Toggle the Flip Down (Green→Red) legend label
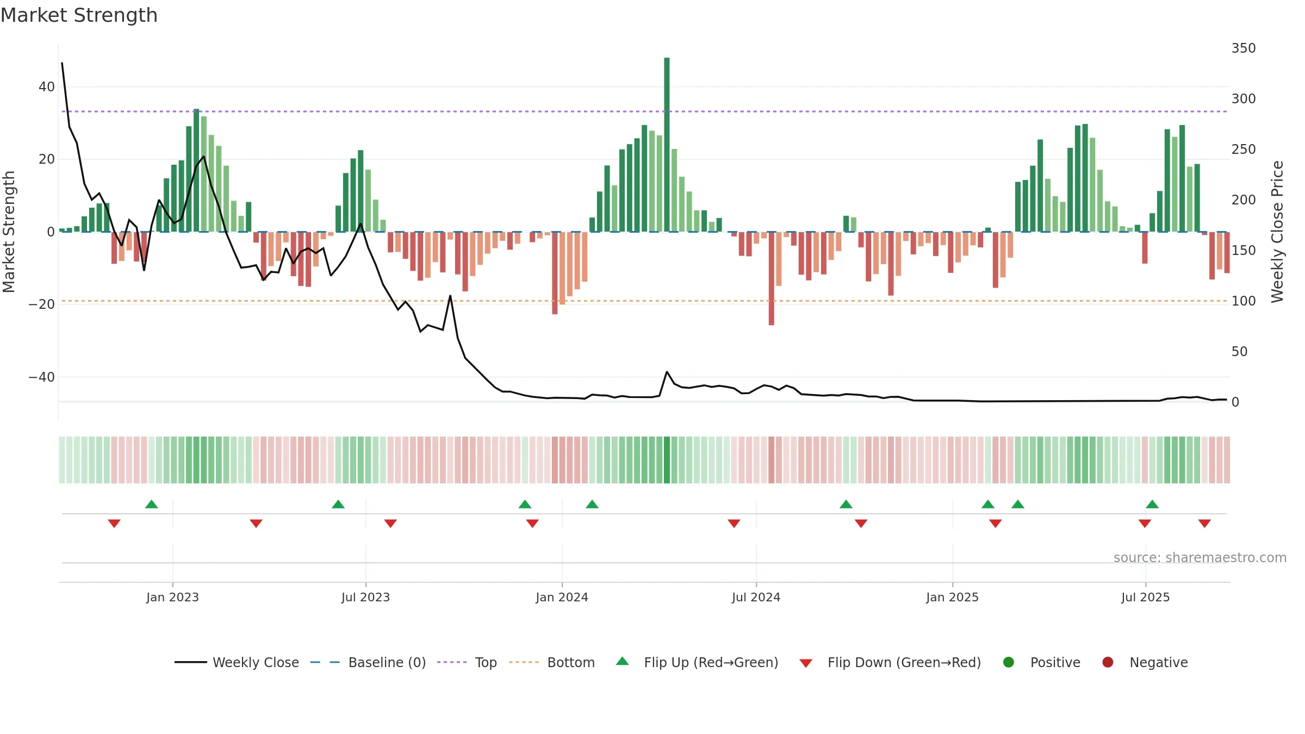The image size is (1305, 734). [904, 663]
